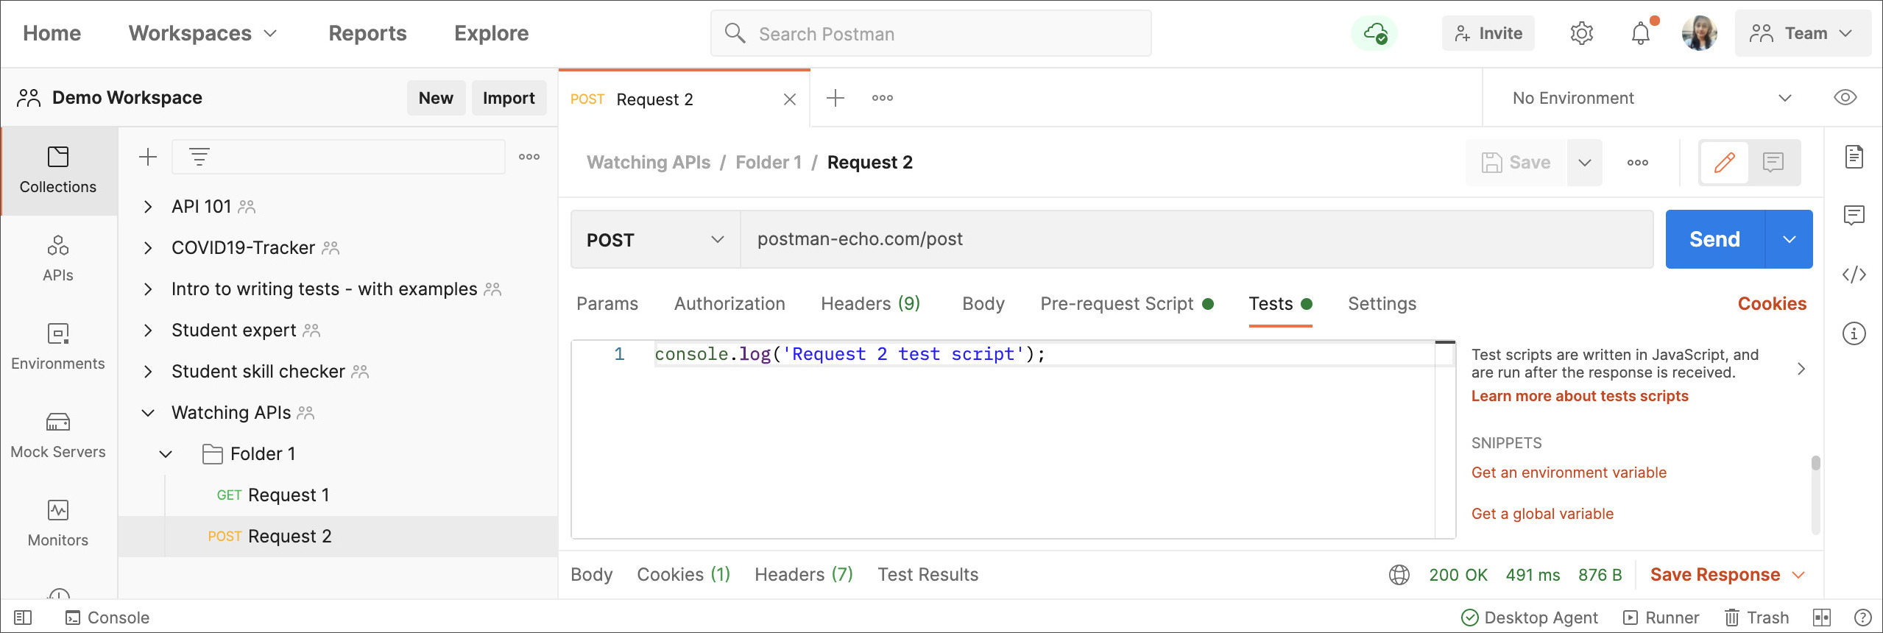Toggle two-pane view in status bar
This screenshot has width=1883, height=633.
tap(1822, 618)
